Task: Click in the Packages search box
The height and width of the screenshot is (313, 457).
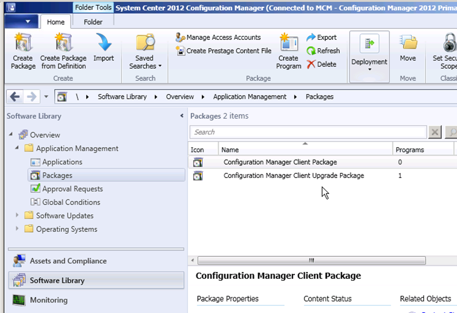Action: point(308,132)
